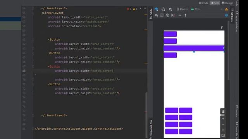Enable the pan hand tool
248x139 pixels.
coord(223,112)
